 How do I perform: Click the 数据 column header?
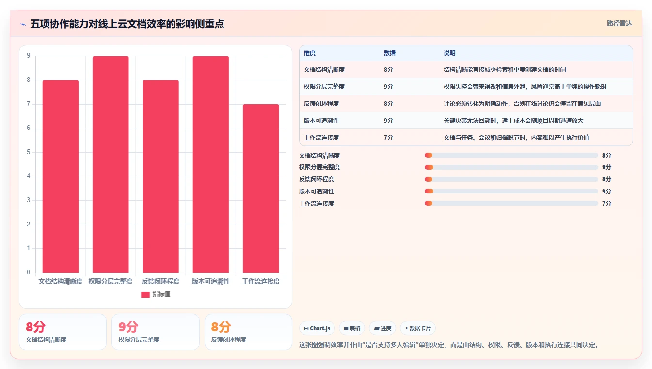(x=390, y=53)
